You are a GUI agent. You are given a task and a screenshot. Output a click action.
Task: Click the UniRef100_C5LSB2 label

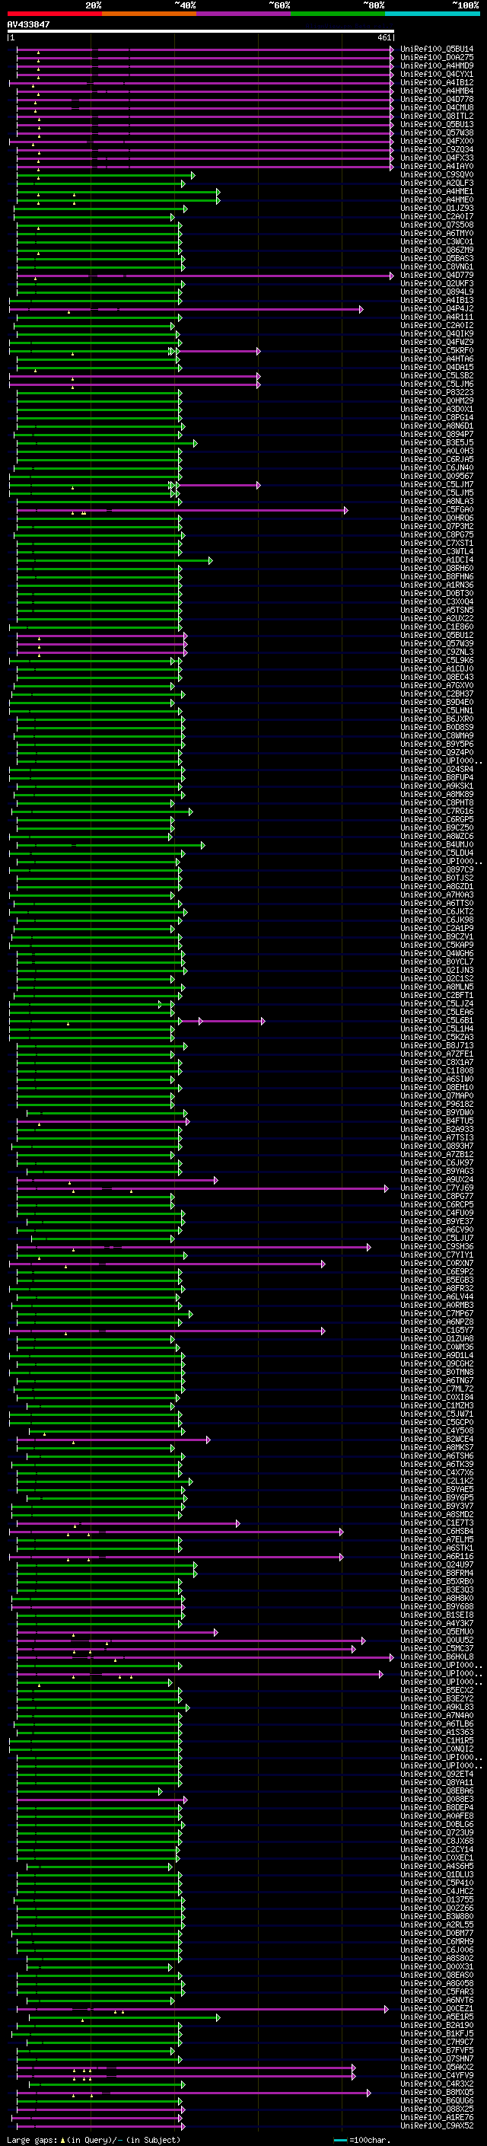437,376
